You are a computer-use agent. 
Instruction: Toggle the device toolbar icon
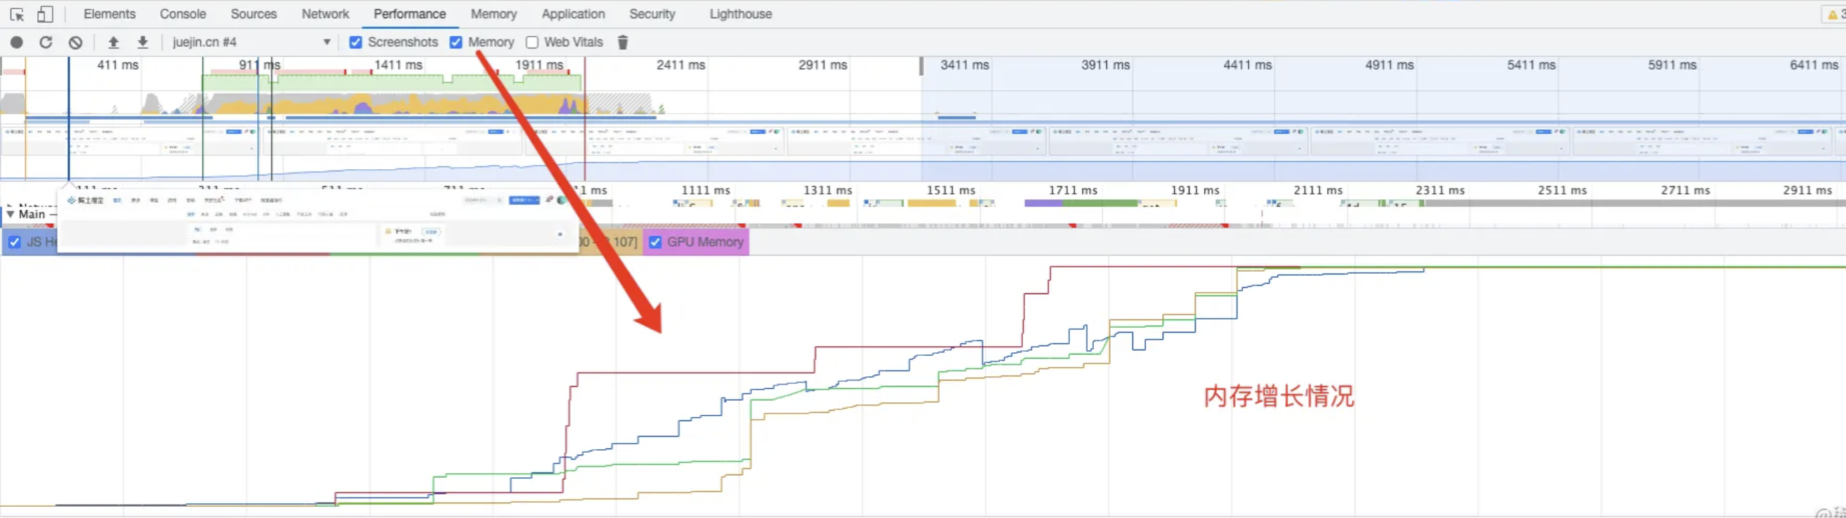coord(44,14)
